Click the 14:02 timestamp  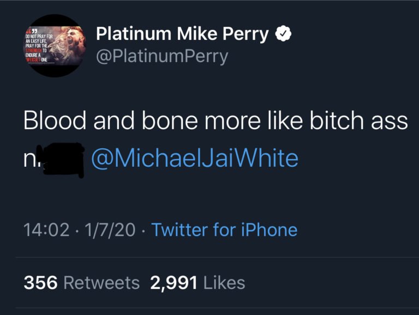click(46, 229)
